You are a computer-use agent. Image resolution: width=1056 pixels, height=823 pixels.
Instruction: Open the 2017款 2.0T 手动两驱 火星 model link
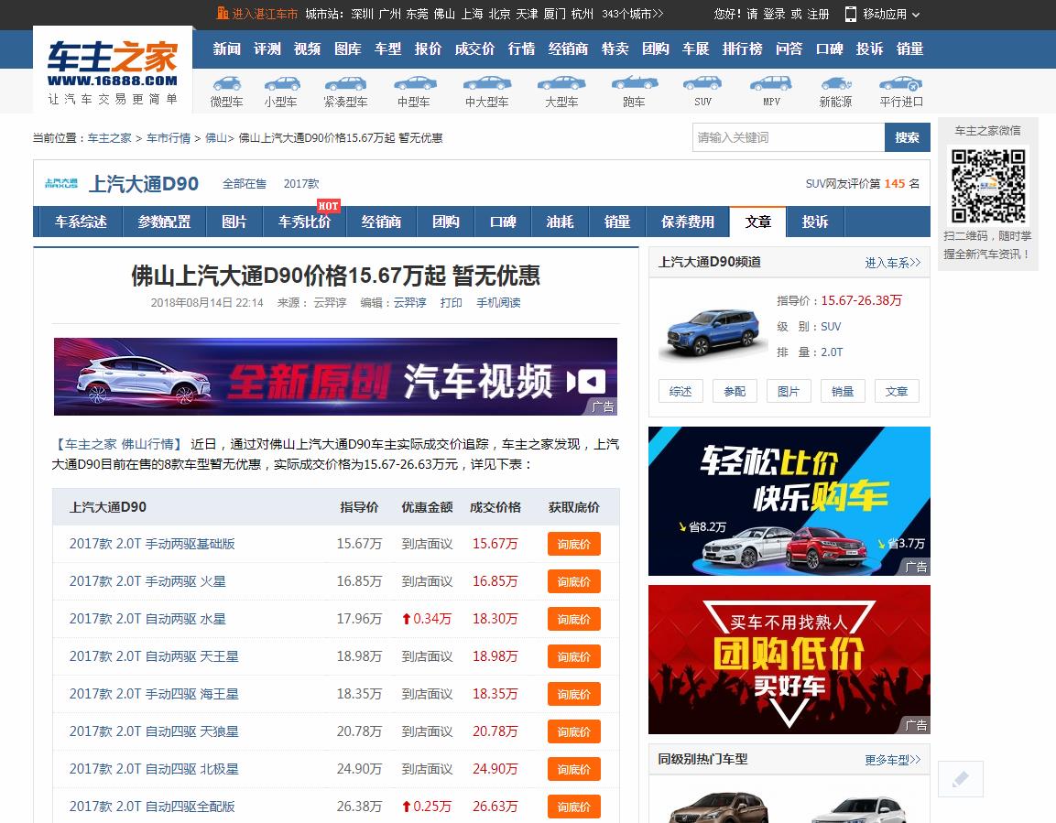point(147,581)
